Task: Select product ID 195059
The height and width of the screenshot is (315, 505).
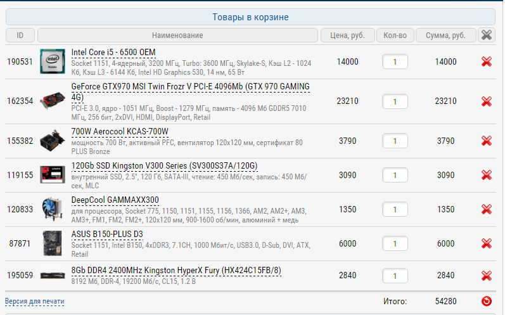Action: click(x=20, y=275)
